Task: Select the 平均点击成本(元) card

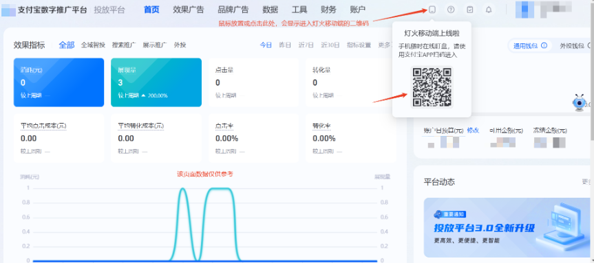Action: click(x=59, y=138)
